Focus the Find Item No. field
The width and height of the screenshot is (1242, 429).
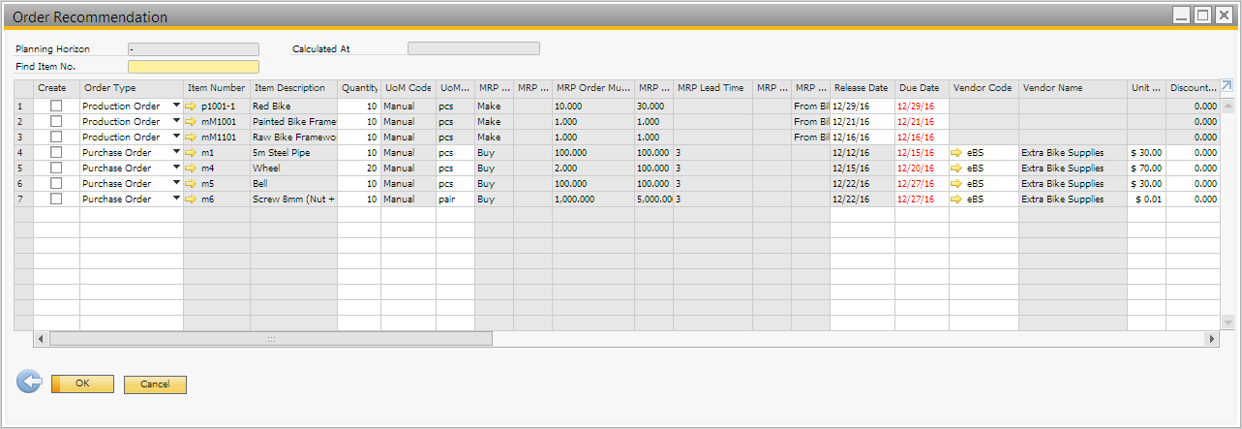[194, 67]
